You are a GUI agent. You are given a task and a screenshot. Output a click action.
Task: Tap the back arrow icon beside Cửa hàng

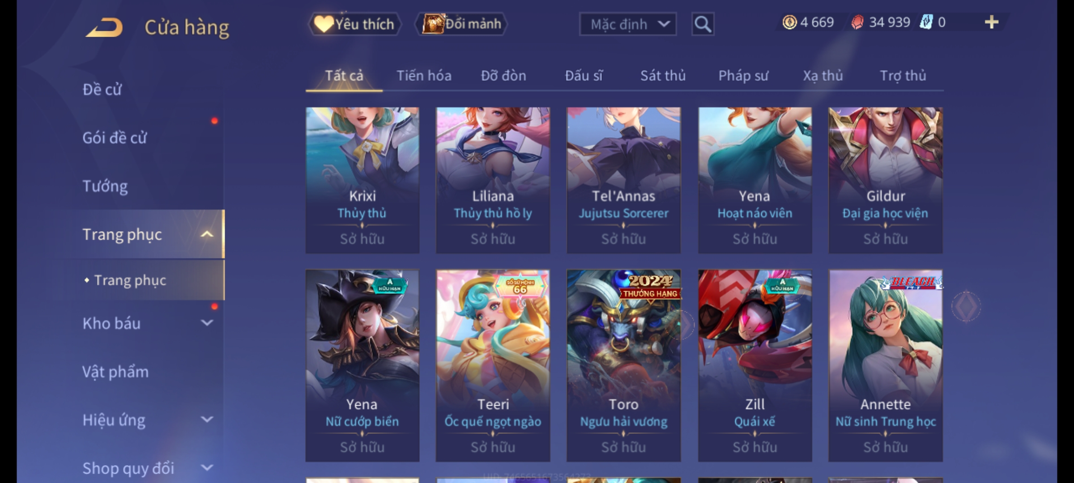click(105, 28)
